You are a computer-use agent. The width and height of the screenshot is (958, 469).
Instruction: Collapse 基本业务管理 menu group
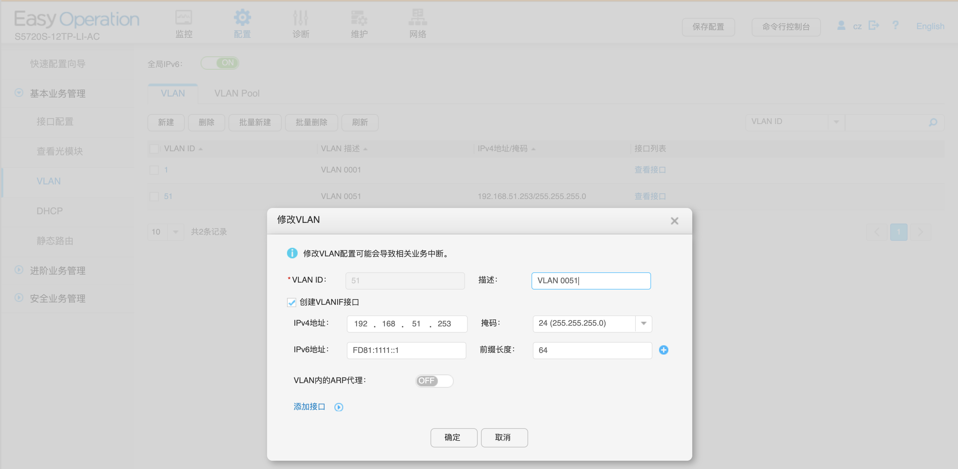tap(19, 93)
